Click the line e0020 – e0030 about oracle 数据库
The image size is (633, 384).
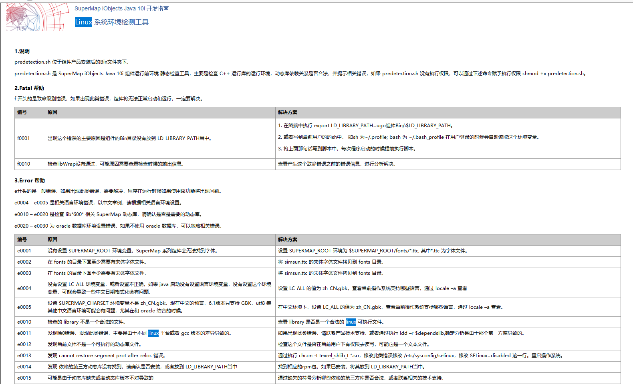pyautogui.click(x=119, y=226)
